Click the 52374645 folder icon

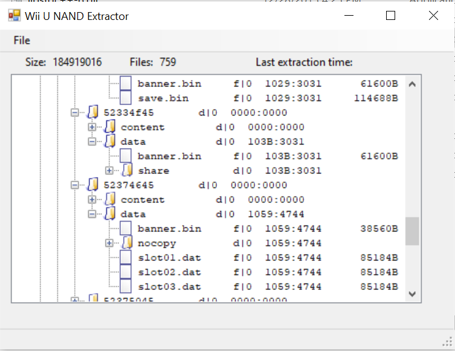pos(93,184)
